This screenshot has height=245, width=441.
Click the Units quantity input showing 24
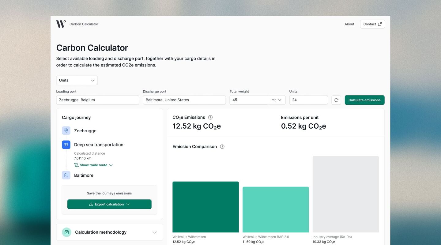point(308,100)
